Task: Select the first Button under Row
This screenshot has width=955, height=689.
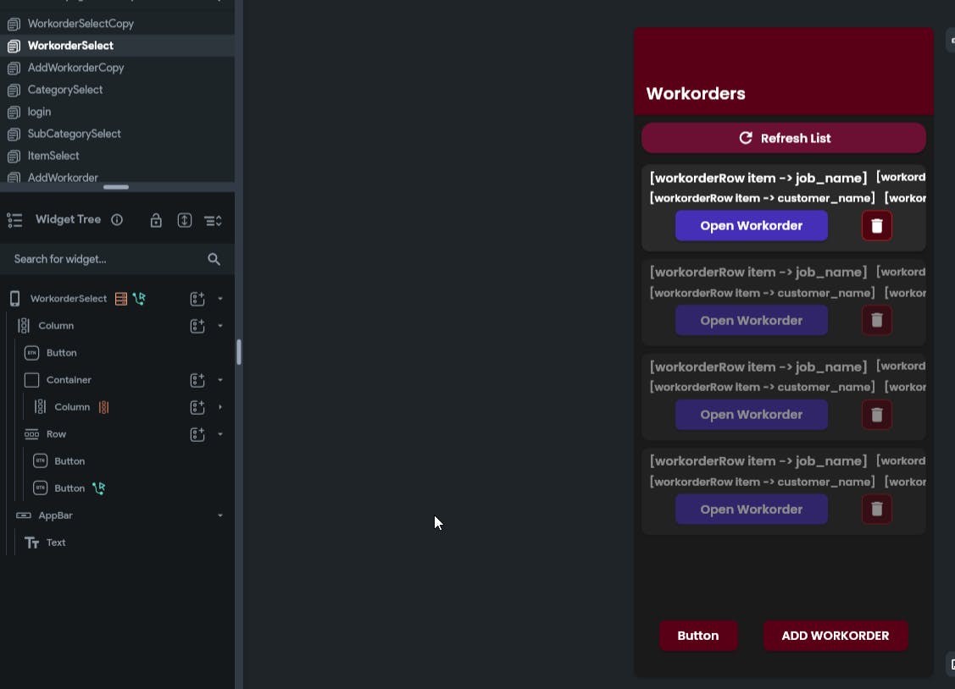Action: pyautogui.click(x=69, y=461)
